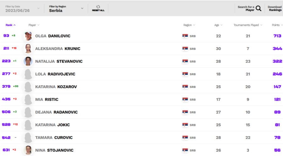
Task: Open Katarina Kozarov's player link
Action: (x=56, y=87)
